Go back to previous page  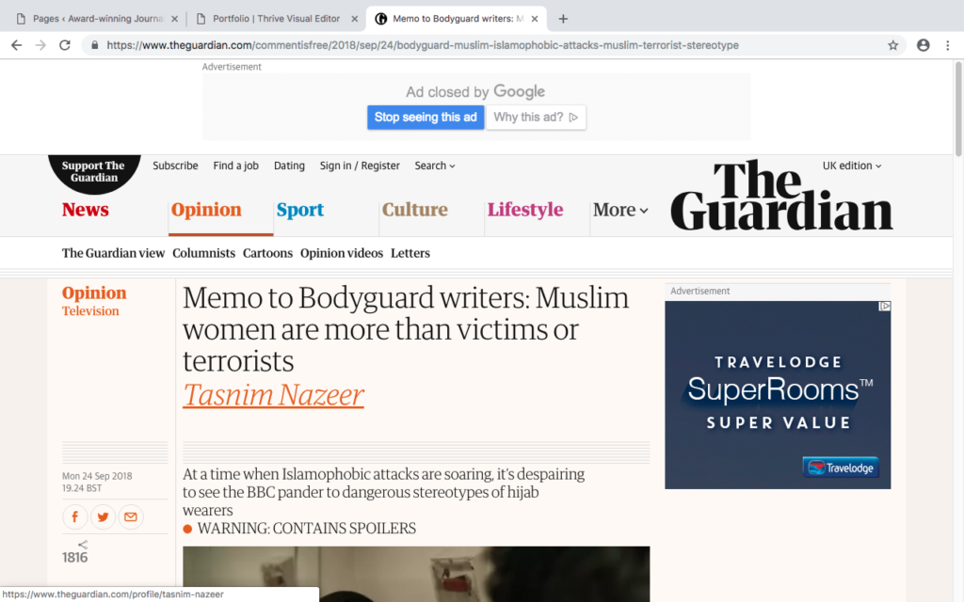(x=17, y=45)
